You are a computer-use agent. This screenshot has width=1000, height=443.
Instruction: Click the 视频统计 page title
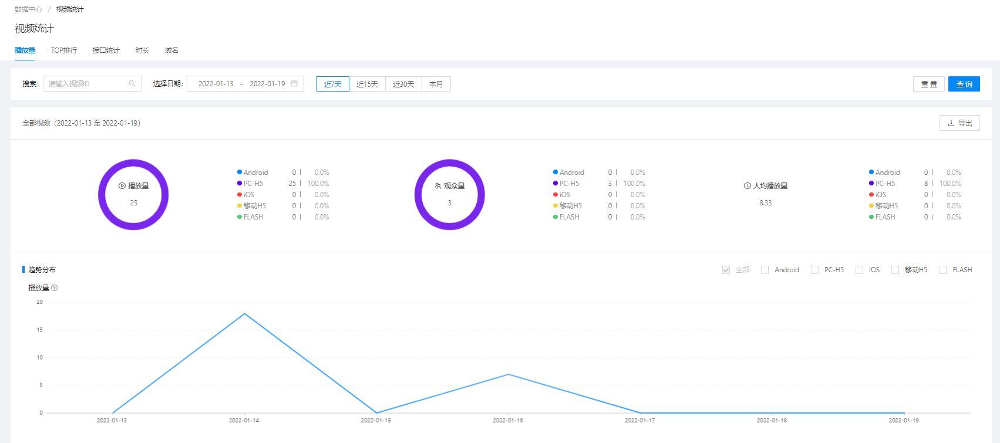coord(34,28)
